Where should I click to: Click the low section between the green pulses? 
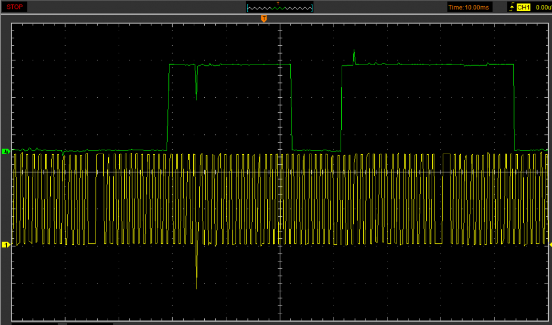pos(316,150)
